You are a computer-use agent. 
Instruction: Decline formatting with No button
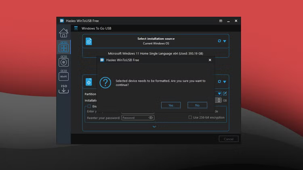click(197, 105)
